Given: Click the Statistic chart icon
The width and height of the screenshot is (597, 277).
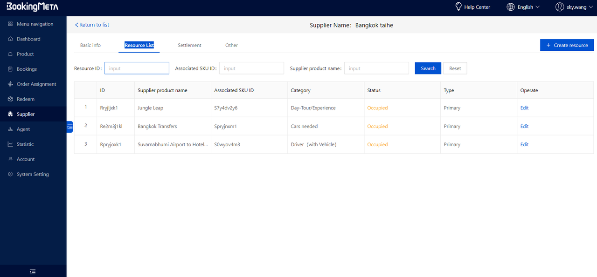Looking at the screenshot, I should point(10,144).
